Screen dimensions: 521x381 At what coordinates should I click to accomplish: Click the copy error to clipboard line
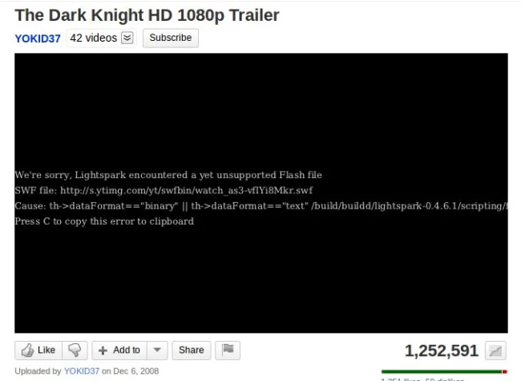pyautogui.click(x=104, y=221)
